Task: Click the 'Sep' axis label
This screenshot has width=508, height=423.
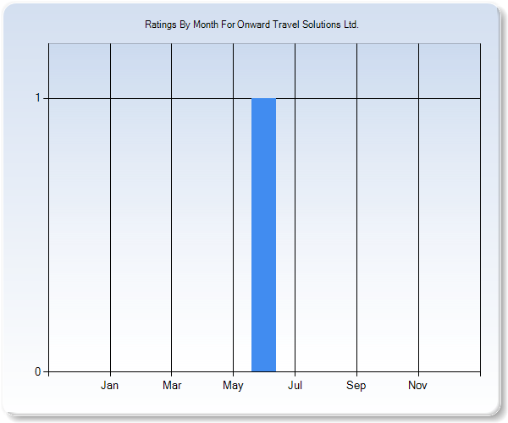Action: (x=356, y=386)
